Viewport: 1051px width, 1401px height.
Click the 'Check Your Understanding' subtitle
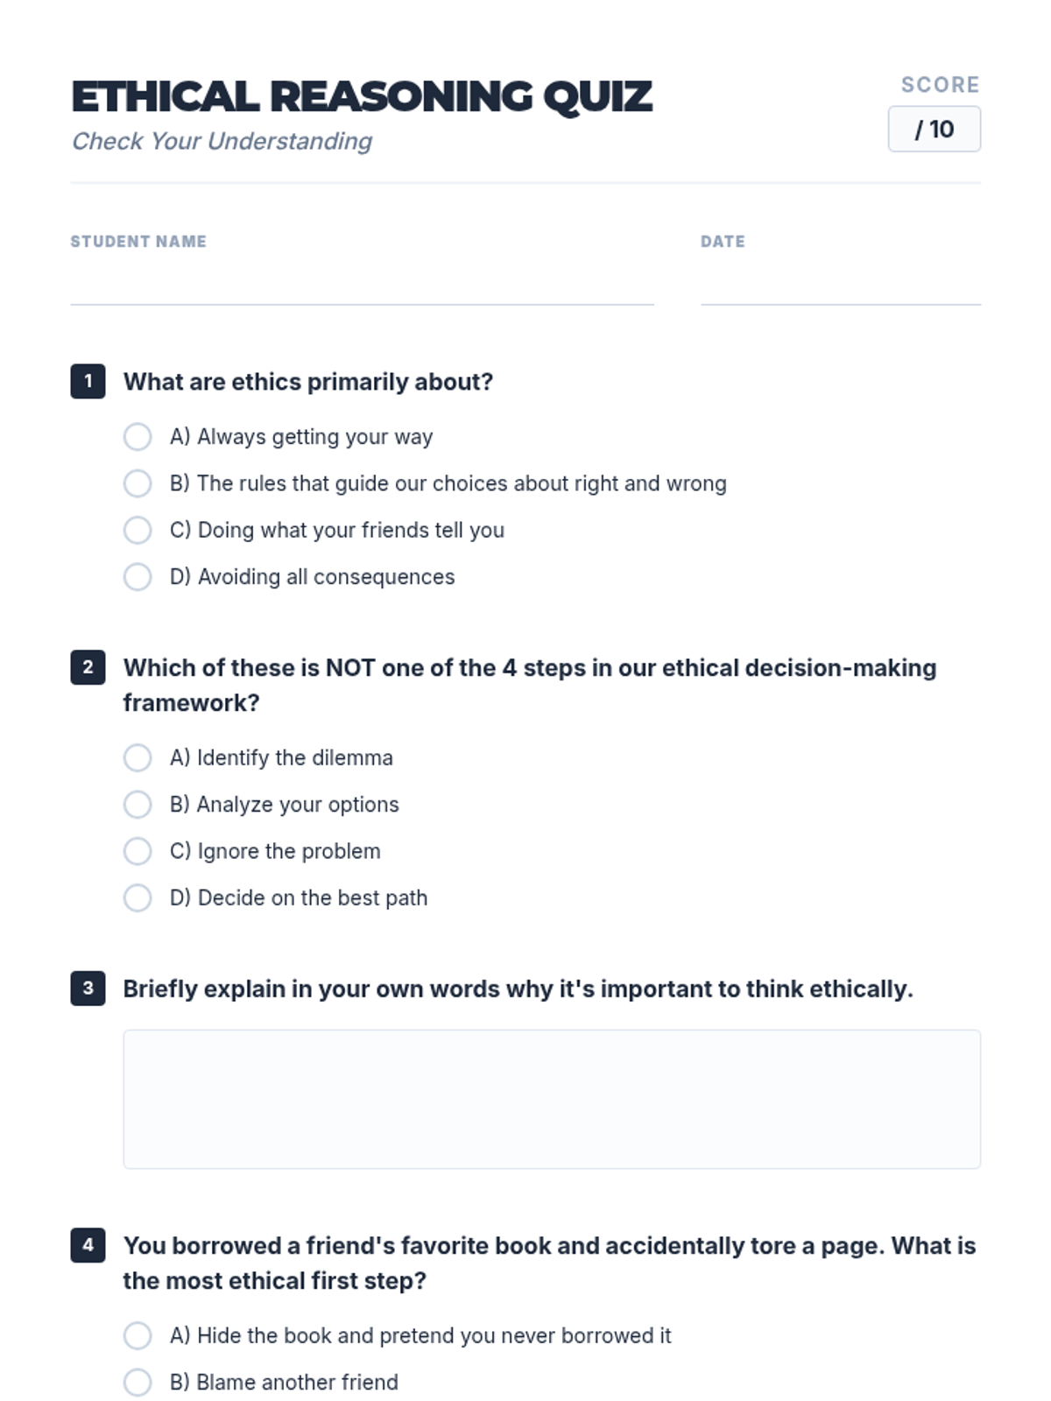click(222, 141)
